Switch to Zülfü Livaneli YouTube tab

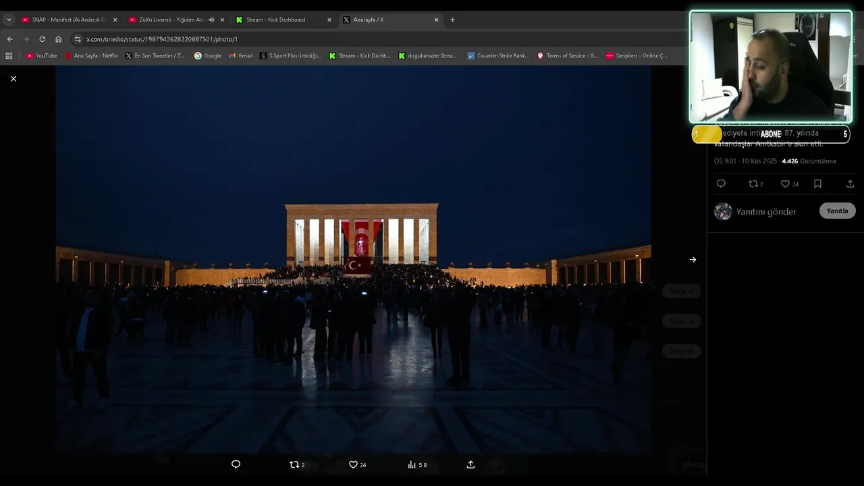pos(177,20)
